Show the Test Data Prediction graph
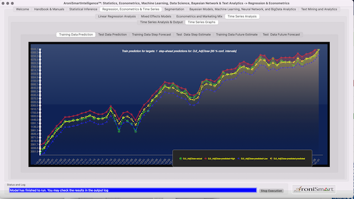This screenshot has height=199, width=354. click(x=112, y=34)
